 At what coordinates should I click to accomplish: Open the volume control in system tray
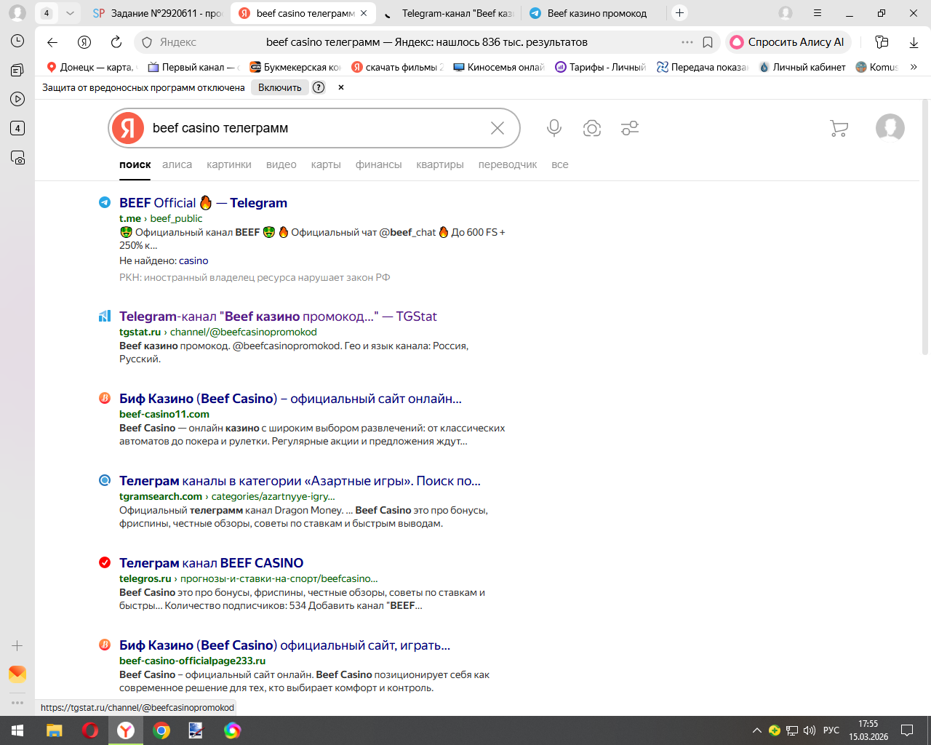tap(810, 730)
